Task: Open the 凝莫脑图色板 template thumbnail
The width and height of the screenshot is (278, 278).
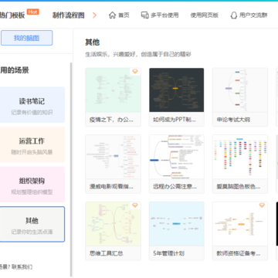Action: 240,157
